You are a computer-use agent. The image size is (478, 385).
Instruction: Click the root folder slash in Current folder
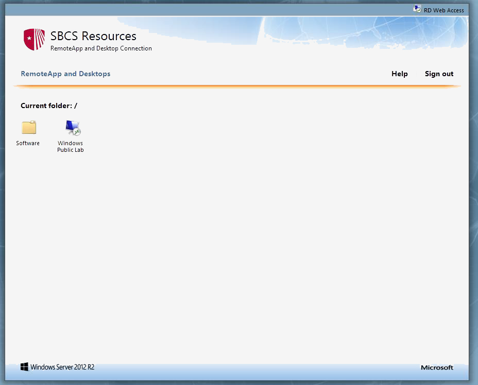tap(76, 106)
